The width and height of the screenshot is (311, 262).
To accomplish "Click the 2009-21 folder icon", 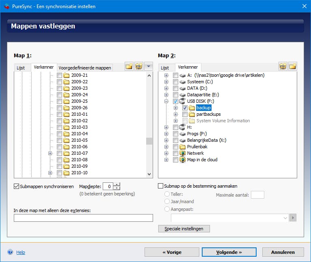I will coord(67,75).
